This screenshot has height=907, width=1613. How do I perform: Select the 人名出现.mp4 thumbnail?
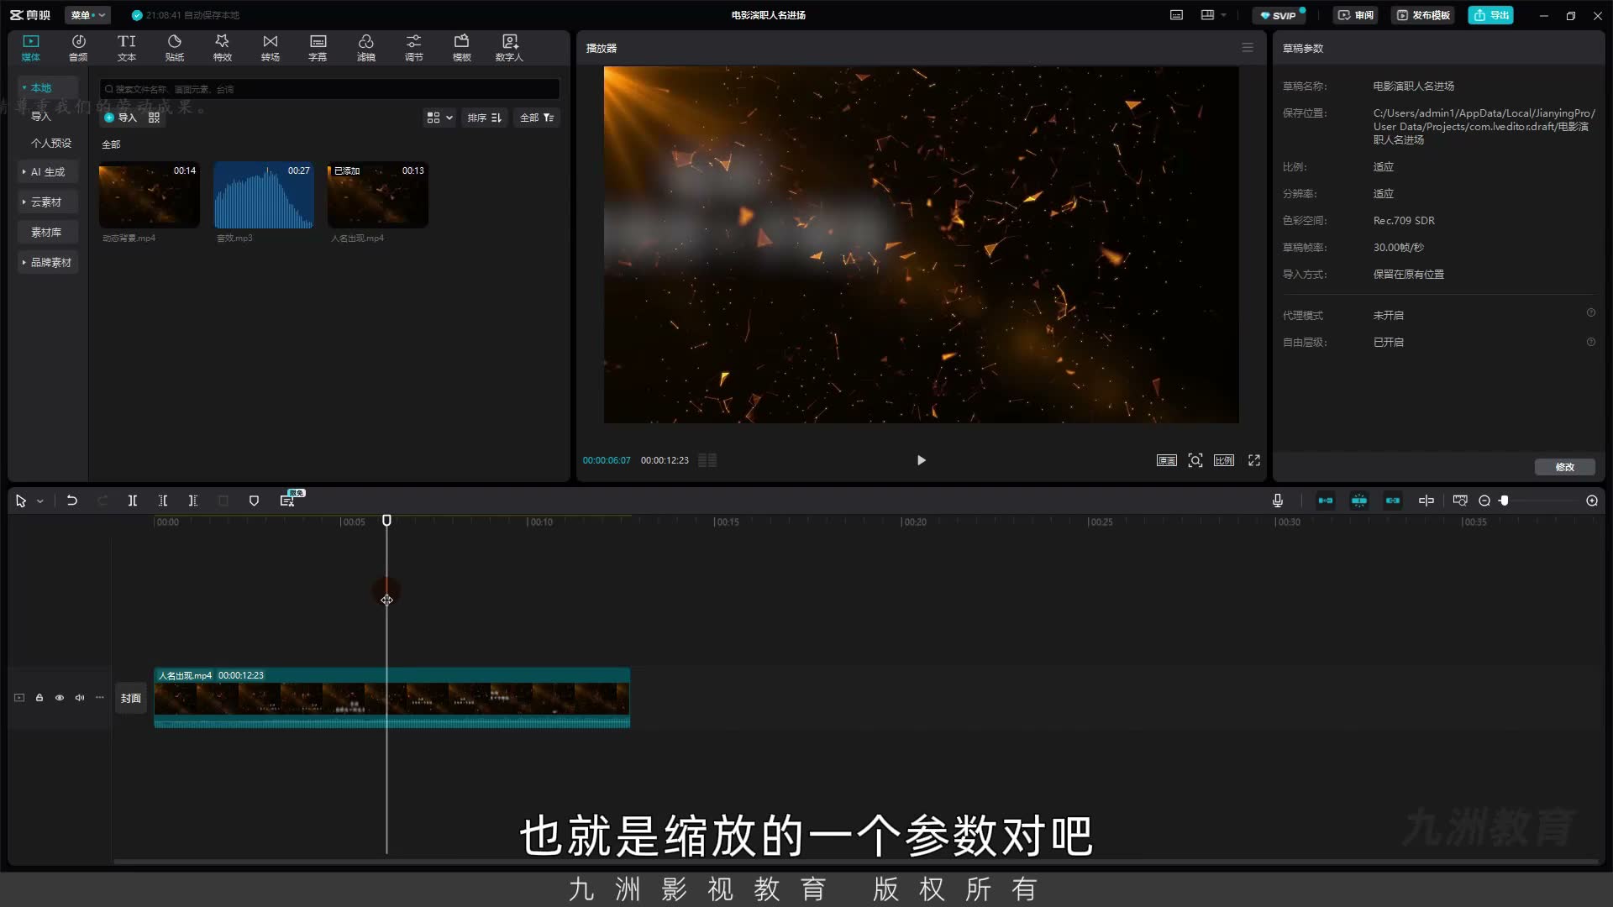pos(377,195)
